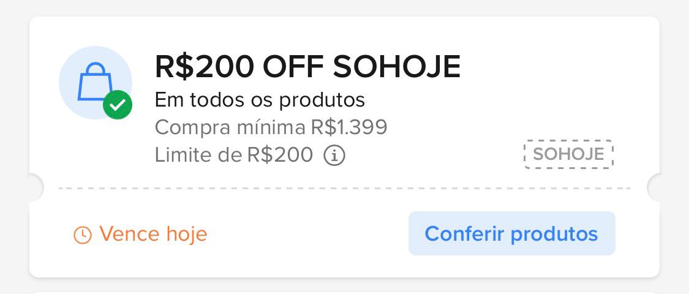The width and height of the screenshot is (689, 294).
Task: Select the Em todos os produtos text
Action: pos(260,99)
